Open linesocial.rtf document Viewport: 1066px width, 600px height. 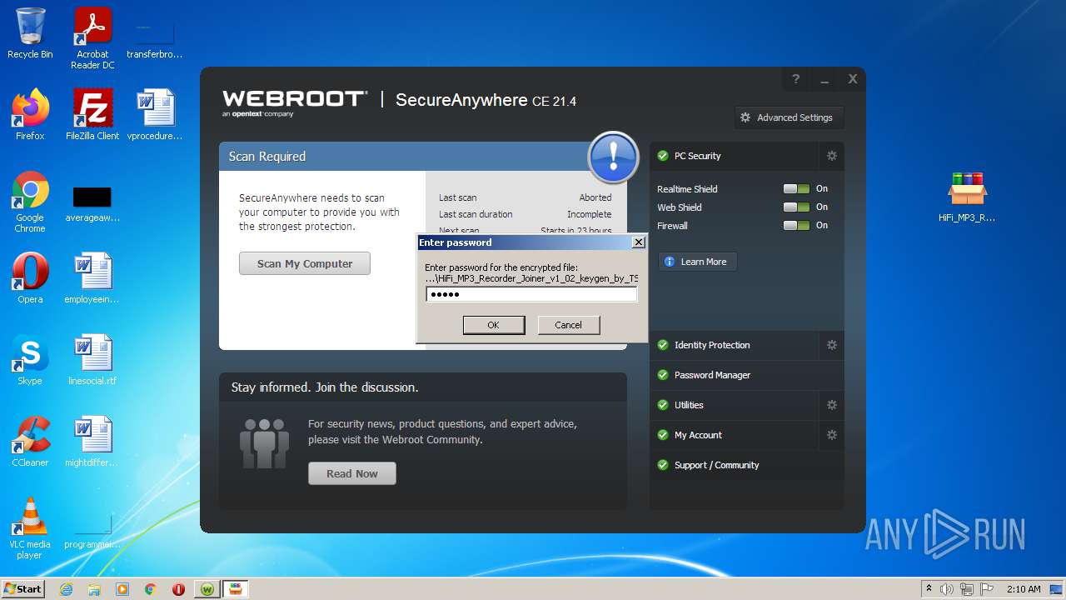[x=92, y=360]
